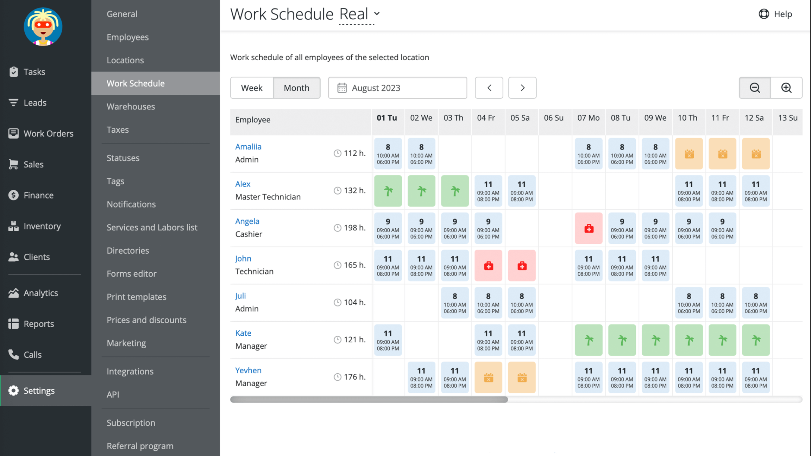
Task: Click the zoom out magnifier button
Action: pyautogui.click(x=755, y=87)
